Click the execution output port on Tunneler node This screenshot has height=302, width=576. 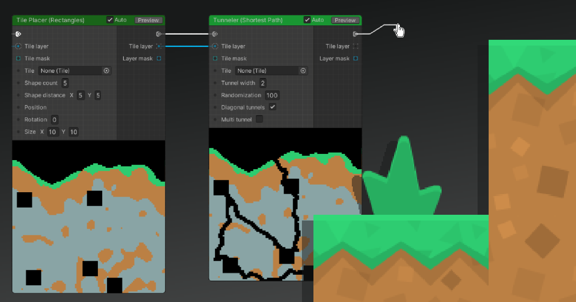point(356,34)
